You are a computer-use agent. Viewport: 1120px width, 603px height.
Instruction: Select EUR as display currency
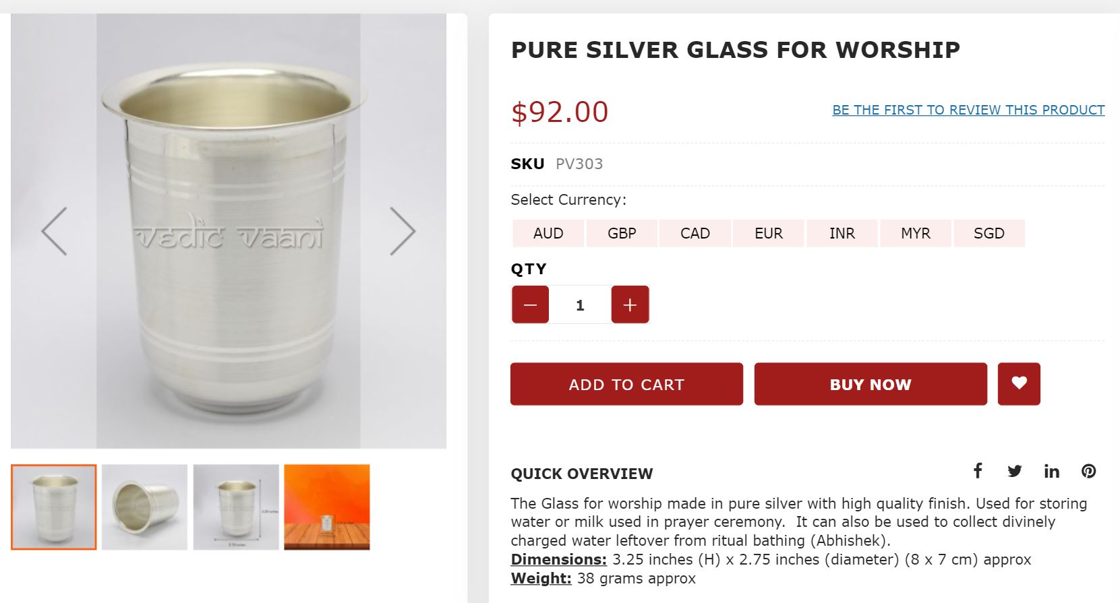tap(768, 233)
